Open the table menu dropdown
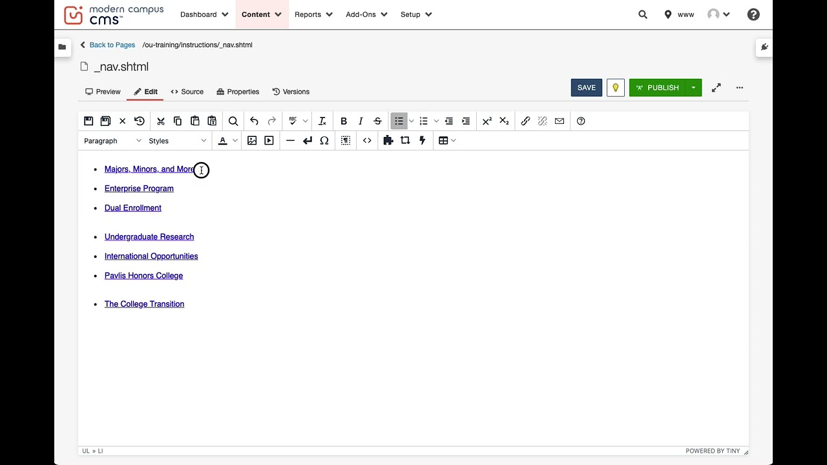 coord(447,140)
